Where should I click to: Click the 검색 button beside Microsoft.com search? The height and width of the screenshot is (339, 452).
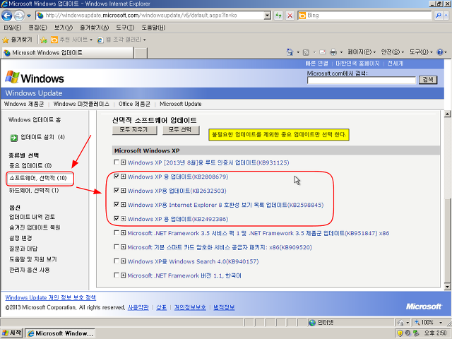pos(428,80)
